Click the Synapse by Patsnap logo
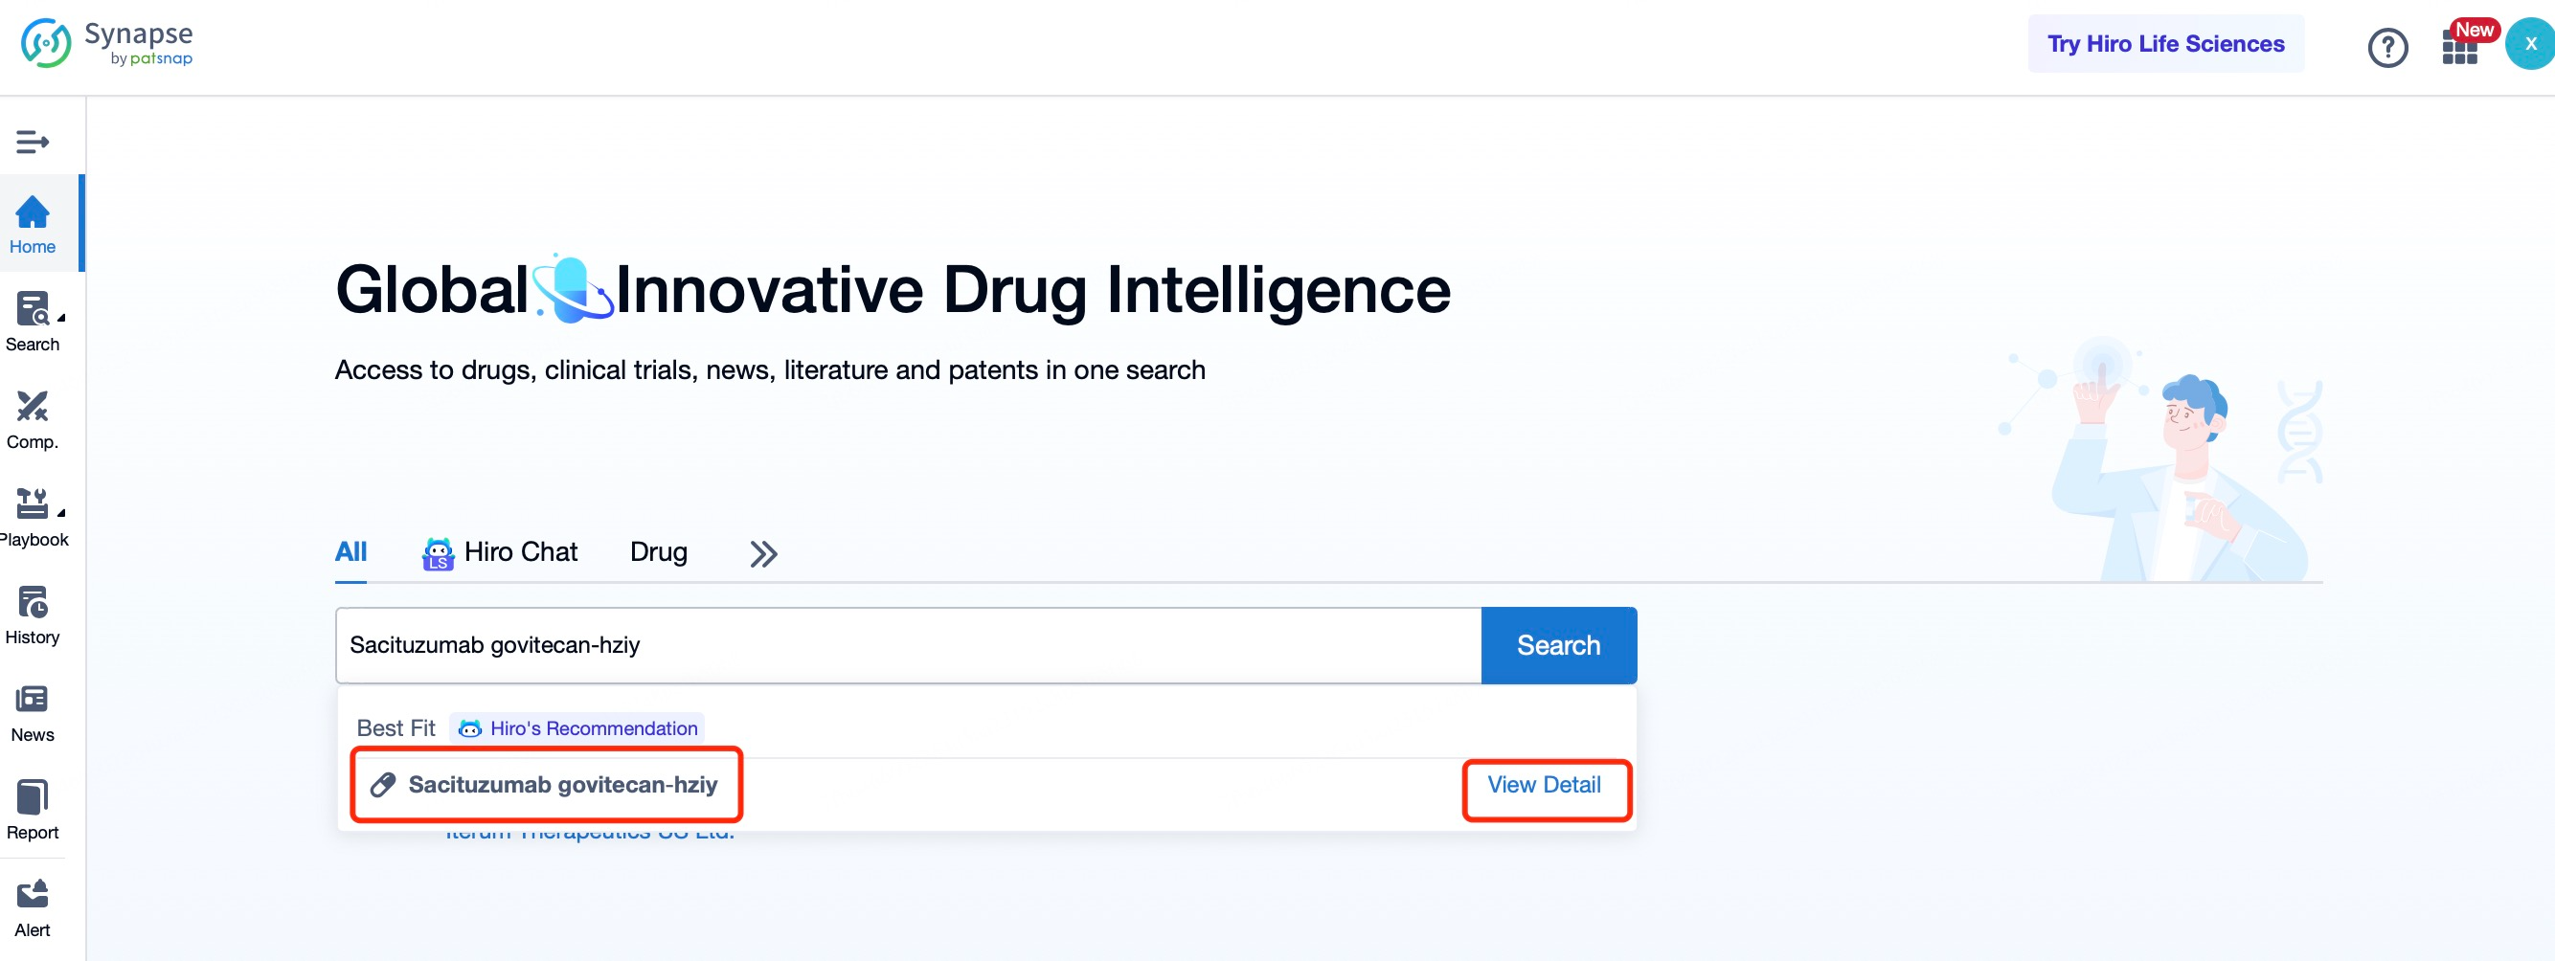The image size is (2555, 961). tap(107, 44)
